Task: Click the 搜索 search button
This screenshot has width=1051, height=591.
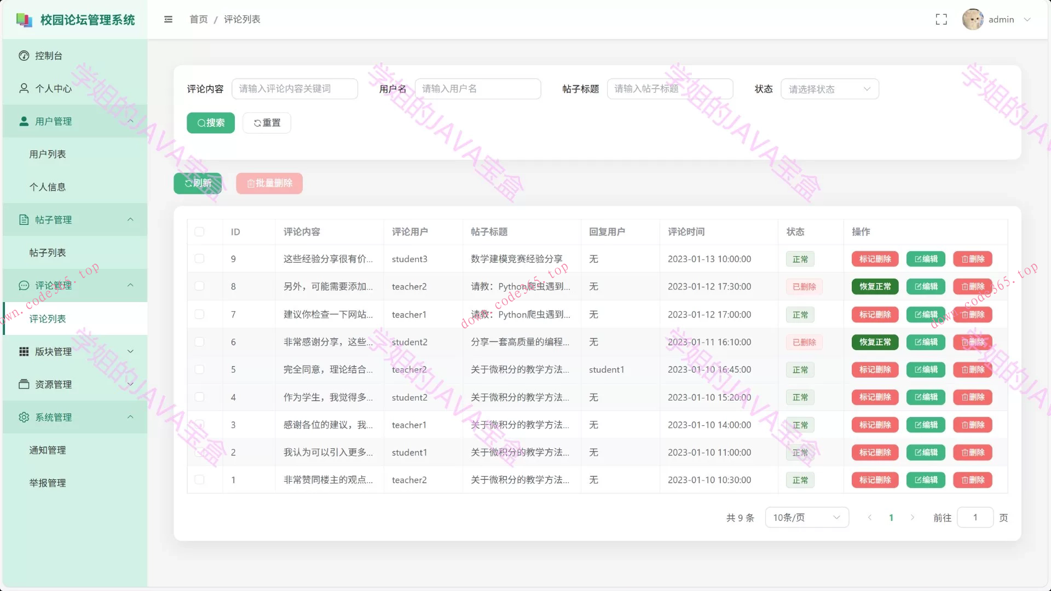Action: pos(210,123)
